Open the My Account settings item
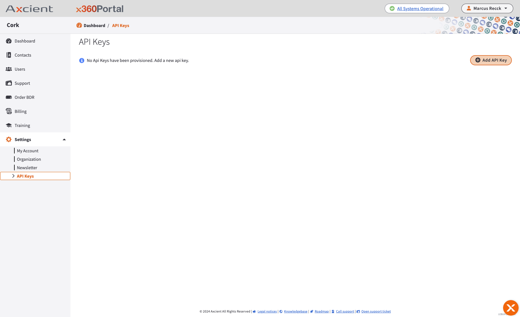Image resolution: width=520 pixels, height=317 pixels. [x=28, y=151]
